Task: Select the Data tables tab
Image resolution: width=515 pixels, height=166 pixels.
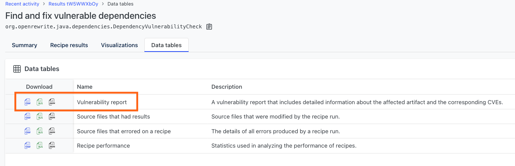Action: 167,45
